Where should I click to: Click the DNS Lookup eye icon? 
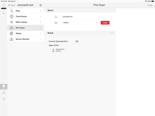(x=12, y=22)
